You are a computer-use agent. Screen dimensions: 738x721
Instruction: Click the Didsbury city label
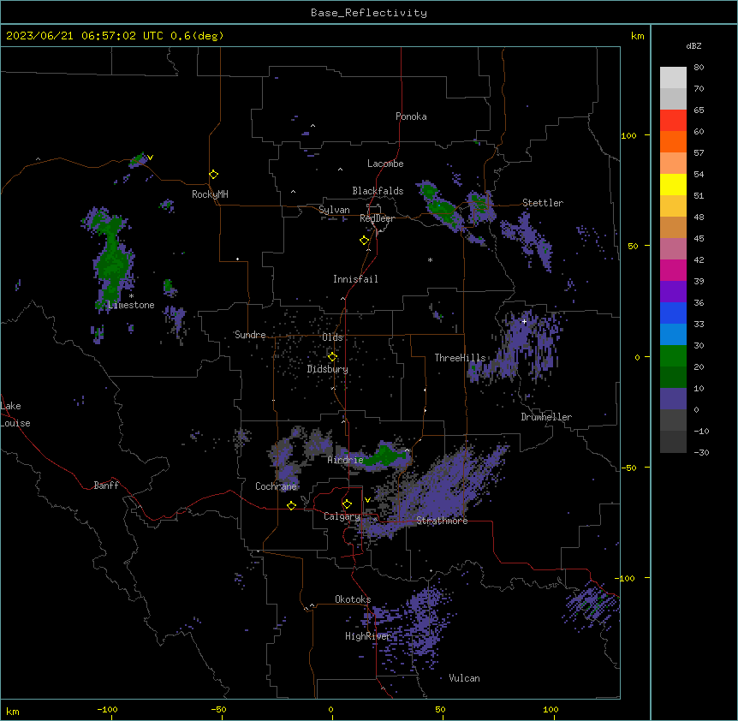point(328,369)
